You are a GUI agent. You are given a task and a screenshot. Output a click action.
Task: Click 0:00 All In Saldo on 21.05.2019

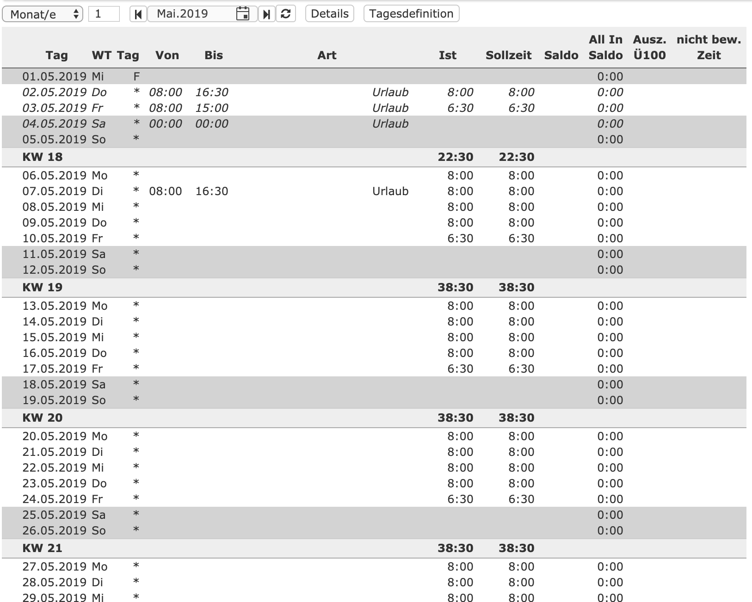point(610,452)
